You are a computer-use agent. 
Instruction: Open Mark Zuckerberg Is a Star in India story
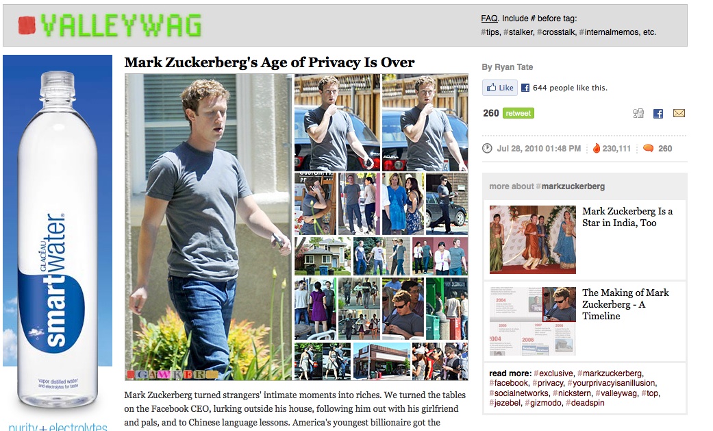pyautogui.click(x=627, y=217)
